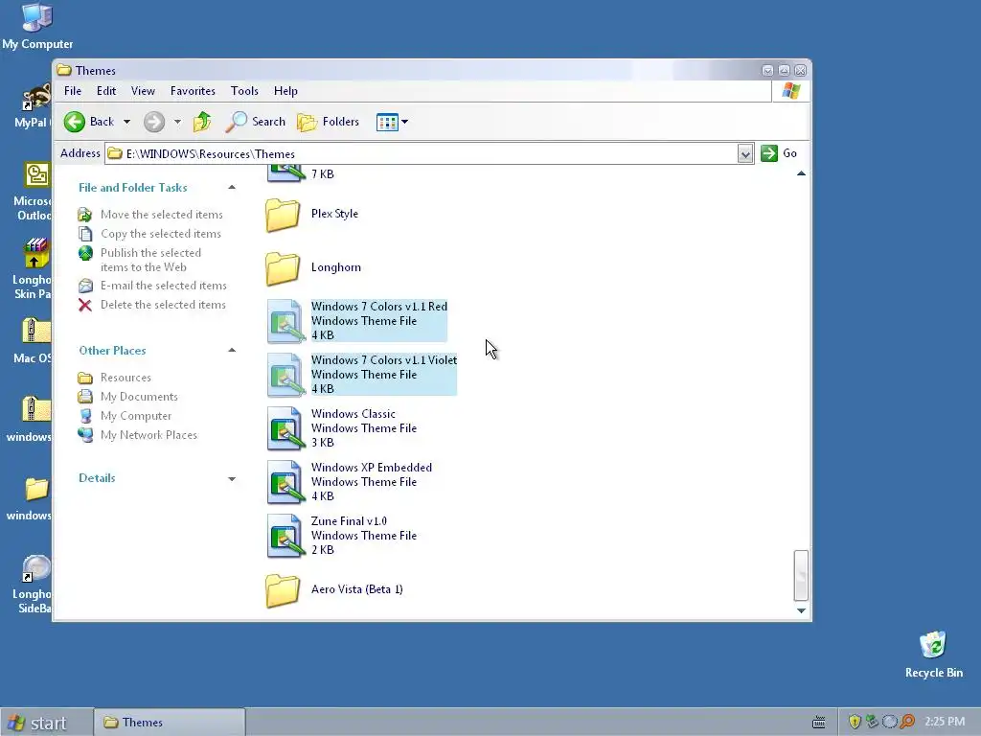Select the Windows 7 Colors v1.1 Violet theme icon
This screenshot has width=981, height=736.
286,375
